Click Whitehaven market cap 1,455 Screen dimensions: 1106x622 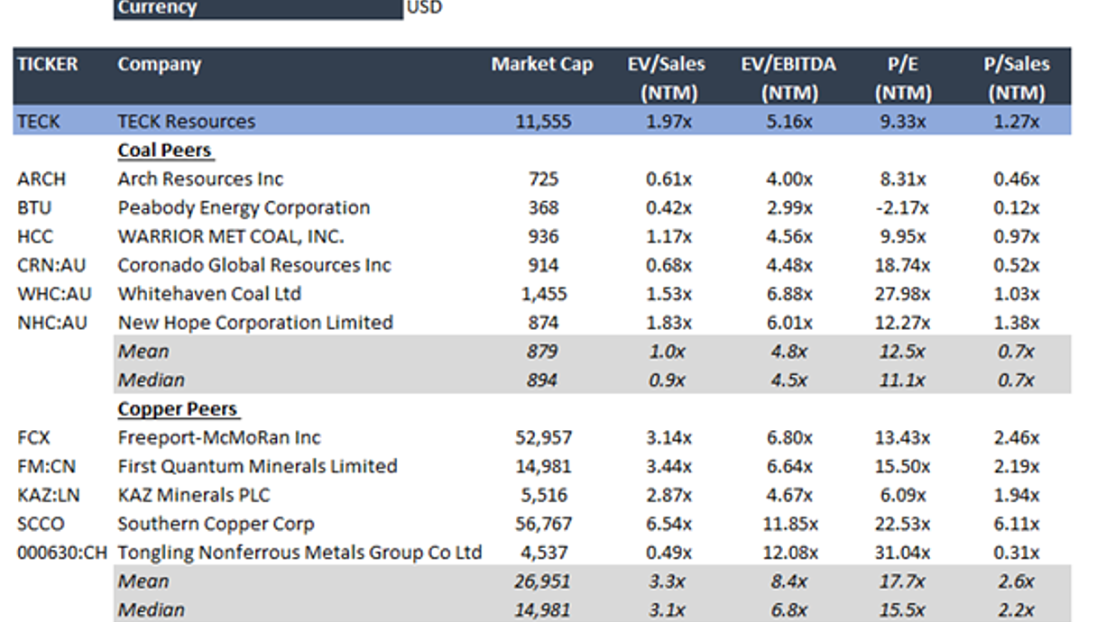tap(543, 294)
